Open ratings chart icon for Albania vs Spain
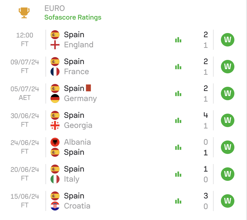247x220 pixels. pos(178,147)
